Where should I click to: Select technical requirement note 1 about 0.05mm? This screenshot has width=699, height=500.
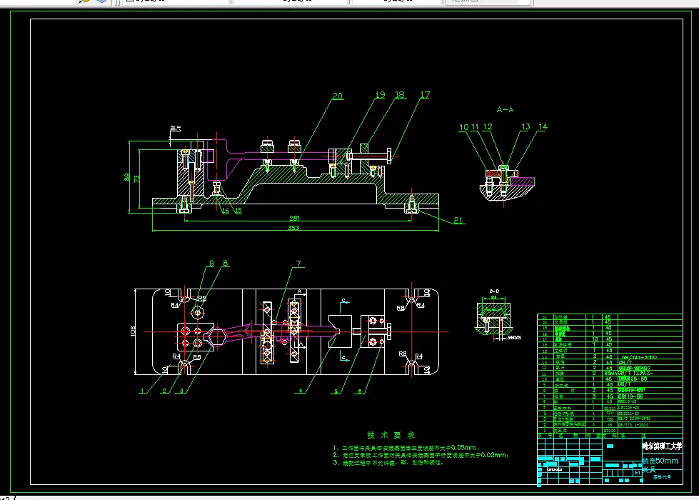406,447
